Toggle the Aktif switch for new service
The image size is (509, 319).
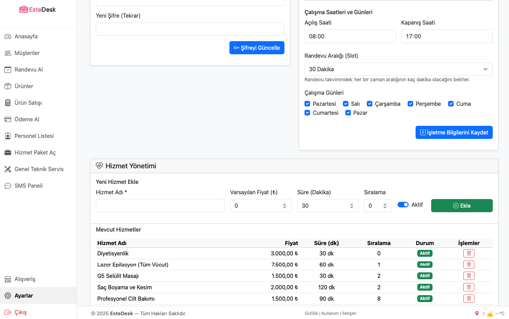tap(403, 205)
